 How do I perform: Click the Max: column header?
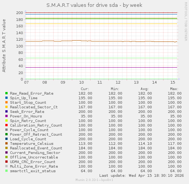pos(174,89)
